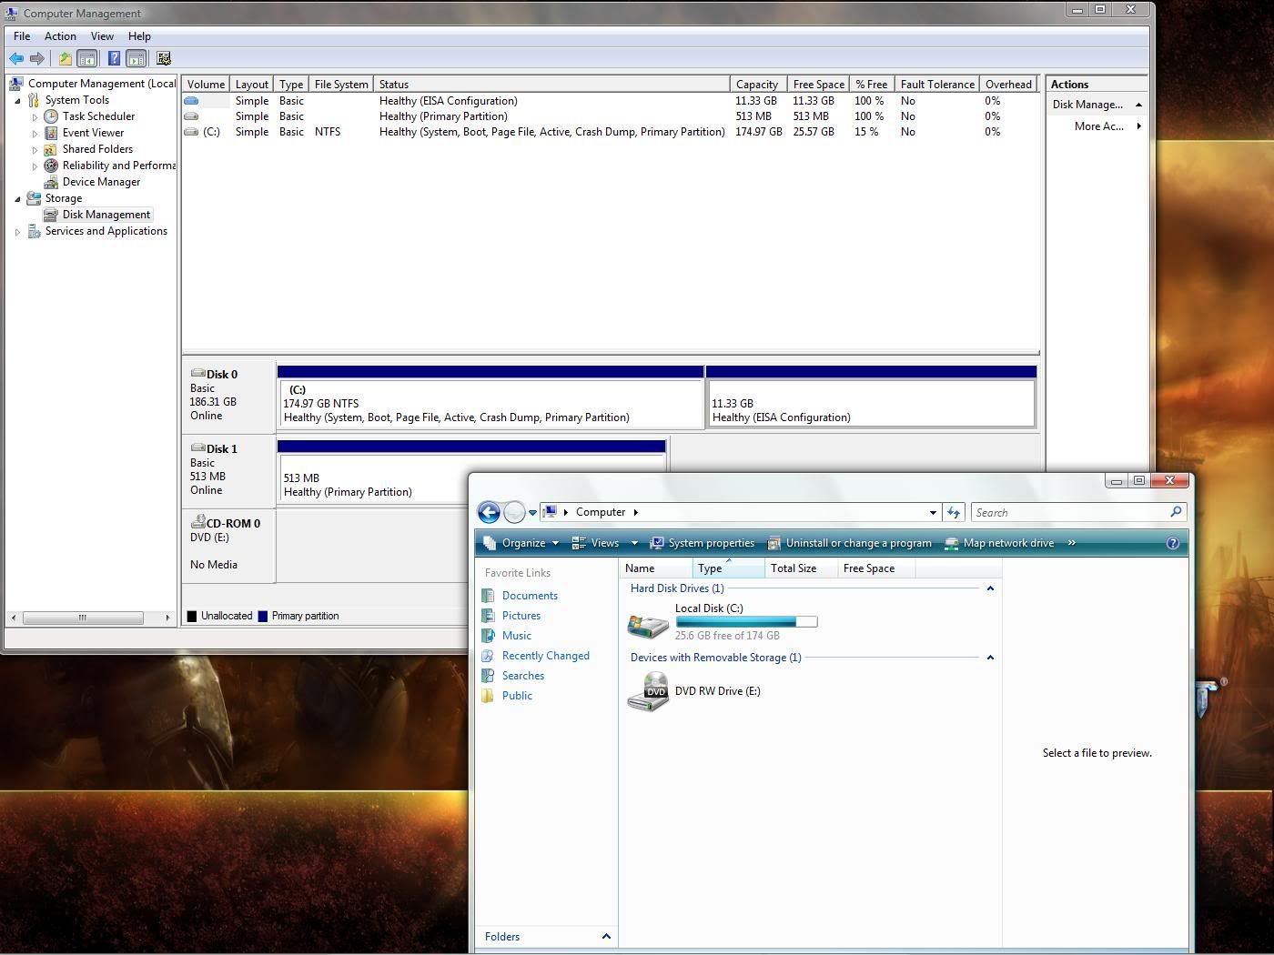
Task: Open the Music favorite link
Action: [x=517, y=636]
